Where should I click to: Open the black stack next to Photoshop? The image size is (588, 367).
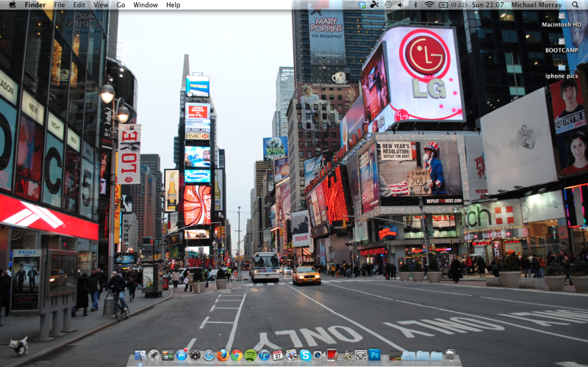pyautogui.click(x=395, y=355)
